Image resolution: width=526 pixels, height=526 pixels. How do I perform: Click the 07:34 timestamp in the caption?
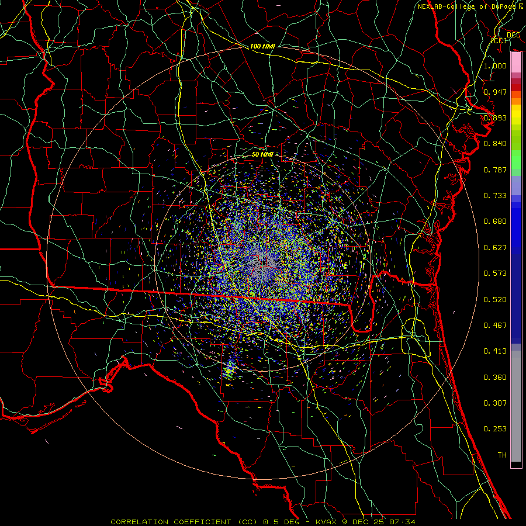(402, 522)
